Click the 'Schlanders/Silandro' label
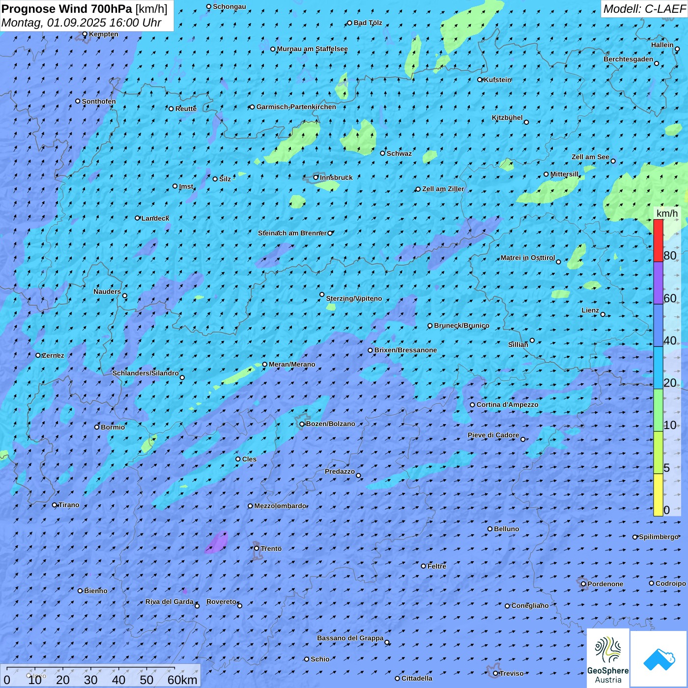 (x=145, y=373)
